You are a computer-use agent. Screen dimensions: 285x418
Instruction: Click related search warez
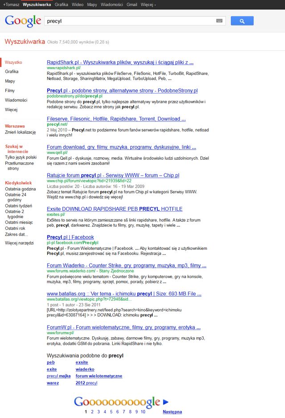[x=53, y=383]
